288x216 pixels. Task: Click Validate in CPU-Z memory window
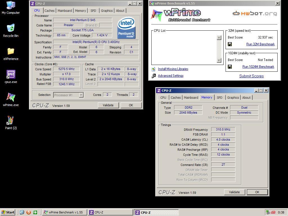(234, 192)
